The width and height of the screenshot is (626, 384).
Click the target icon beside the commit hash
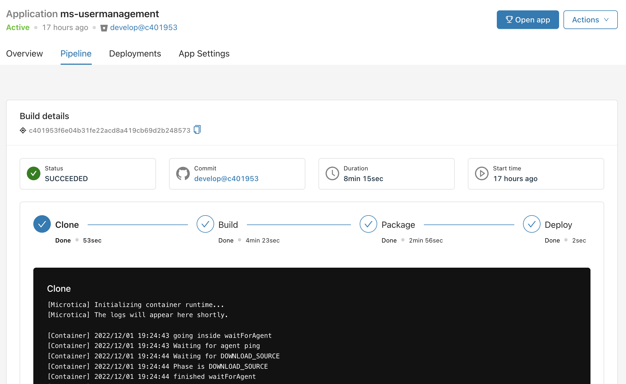coord(23,130)
